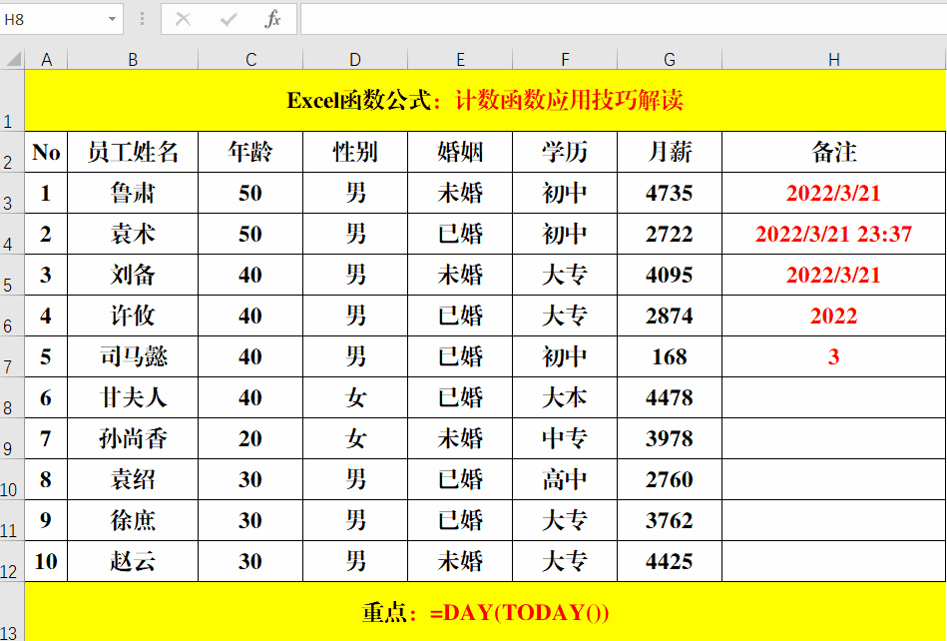Image resolution: width=947 pixels, height=641 pixels.
Task: Click the salary cell '4095'
Action: coord(670,275)
